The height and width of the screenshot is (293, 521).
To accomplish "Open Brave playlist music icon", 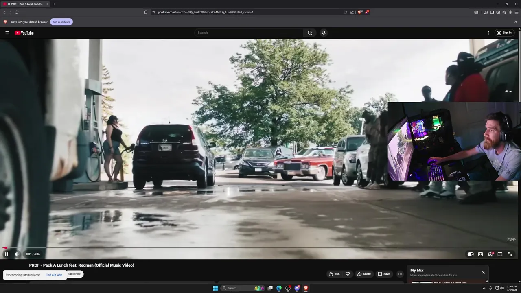I will click(486, 12).
